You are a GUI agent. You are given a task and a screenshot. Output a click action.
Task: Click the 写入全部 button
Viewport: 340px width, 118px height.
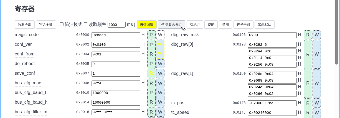(x=46, y=25)
